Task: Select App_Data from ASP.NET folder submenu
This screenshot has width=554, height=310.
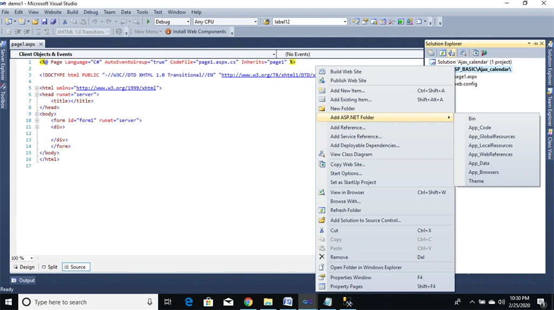Action: (497, 163)
